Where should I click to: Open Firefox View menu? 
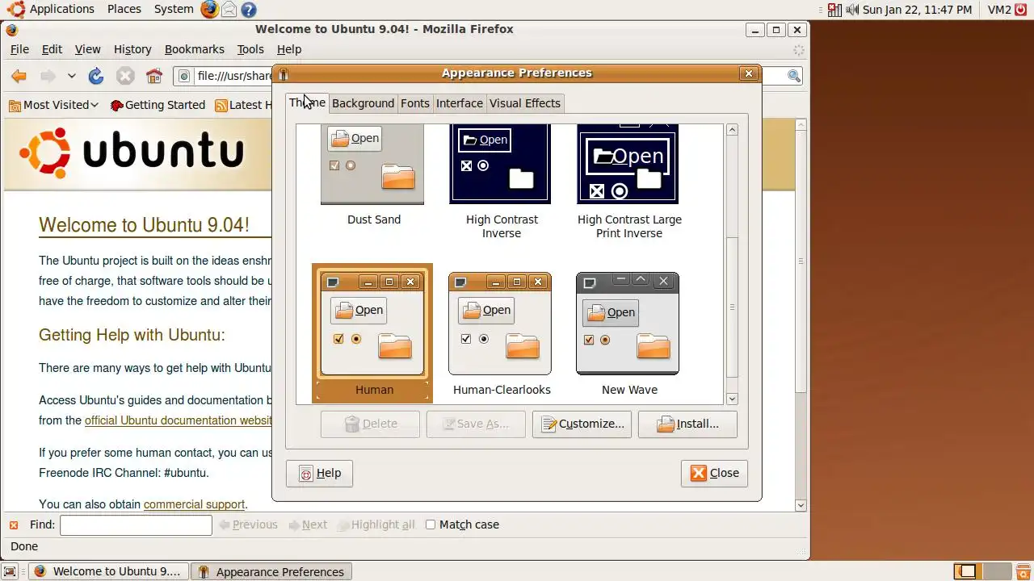pyautogui.click(x=88, y=49)
